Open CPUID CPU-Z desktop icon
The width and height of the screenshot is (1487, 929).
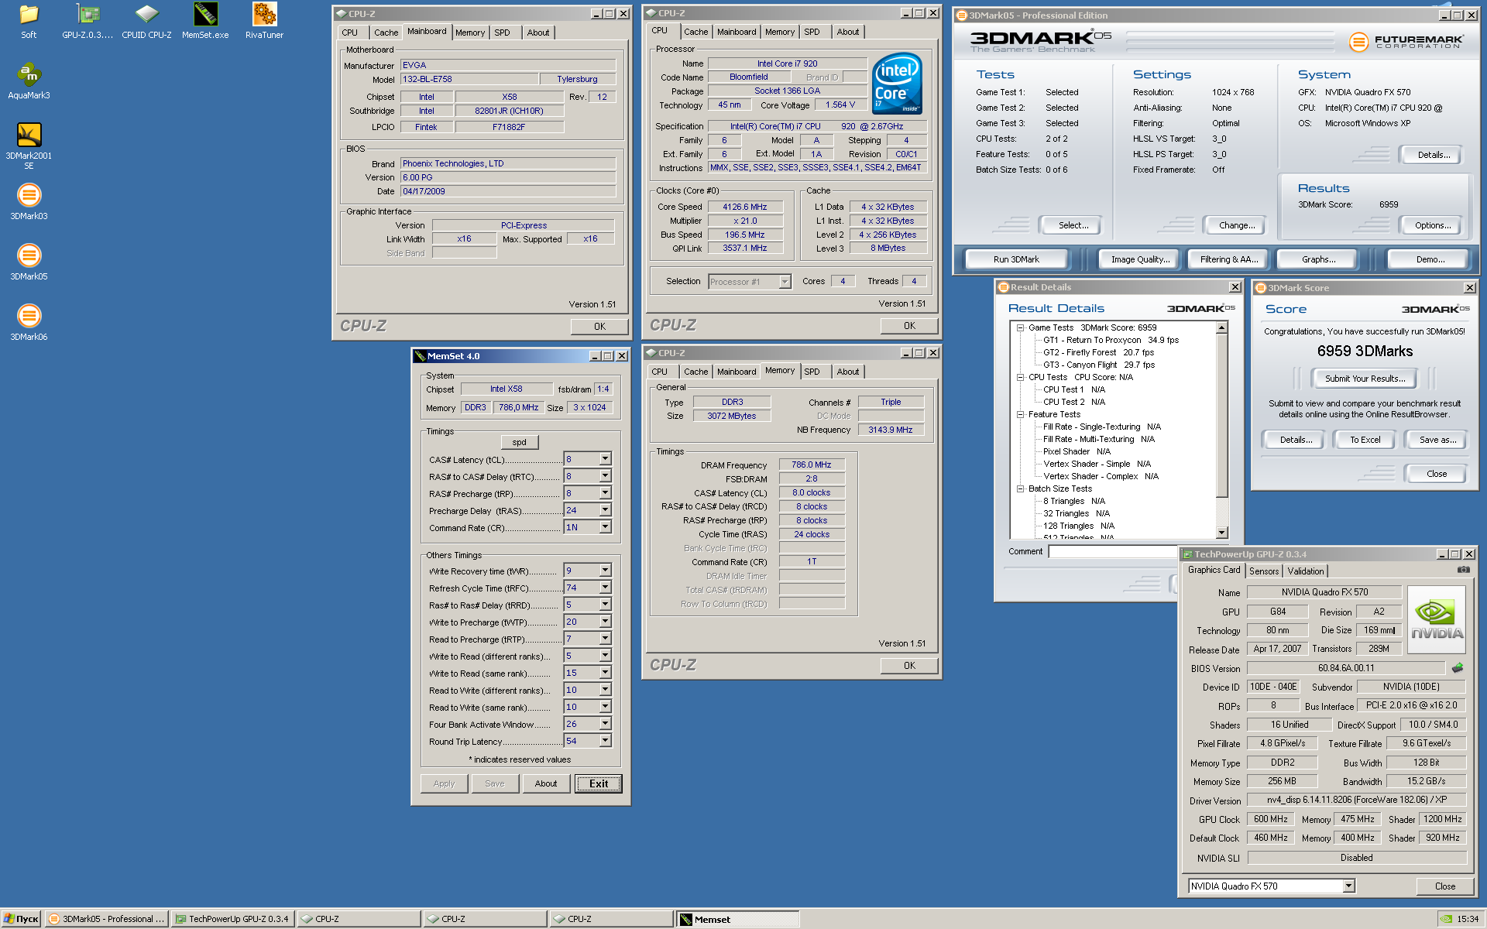[146, 21]
